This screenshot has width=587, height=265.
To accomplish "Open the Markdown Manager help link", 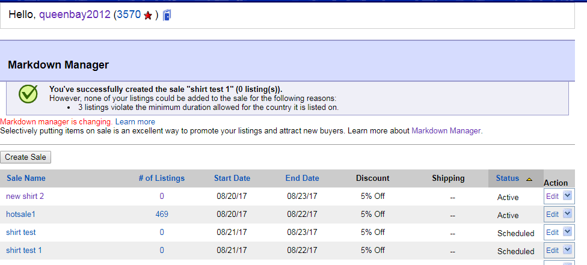I will coord(446,130).
